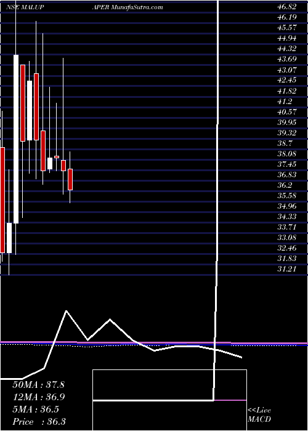Click the 46.19 price axis label

[x=286, y=17]
